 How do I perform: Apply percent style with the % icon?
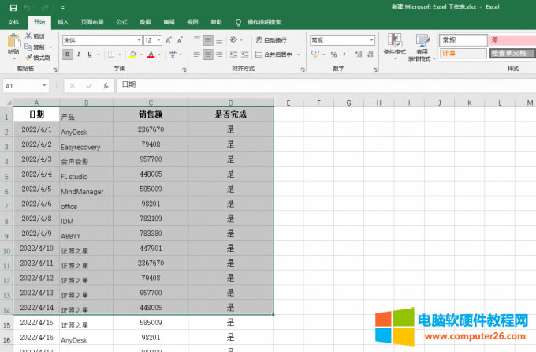[x=333, y=54]
